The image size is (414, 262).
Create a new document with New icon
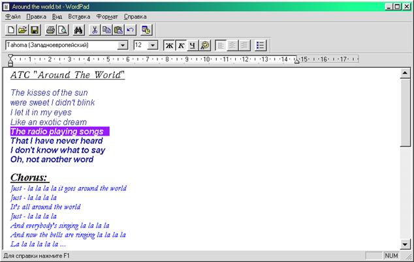click(x=11, y=30)
